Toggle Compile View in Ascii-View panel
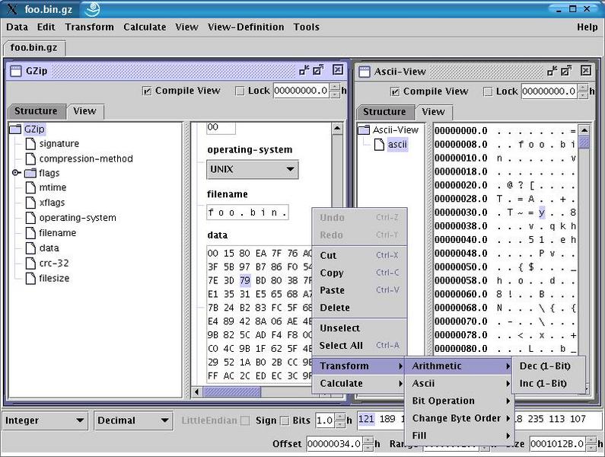605x457 pixels. [x=395, y=92]
